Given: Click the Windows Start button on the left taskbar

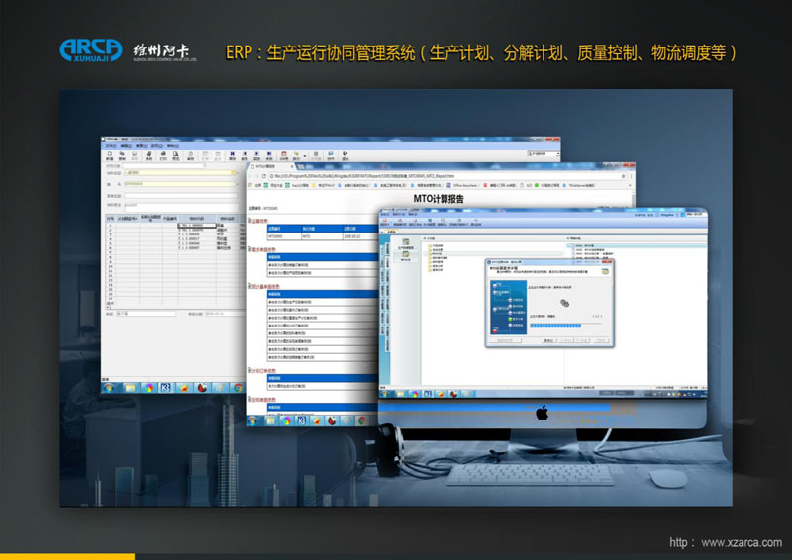Looking at the screenshot, I should pos(109,387).
